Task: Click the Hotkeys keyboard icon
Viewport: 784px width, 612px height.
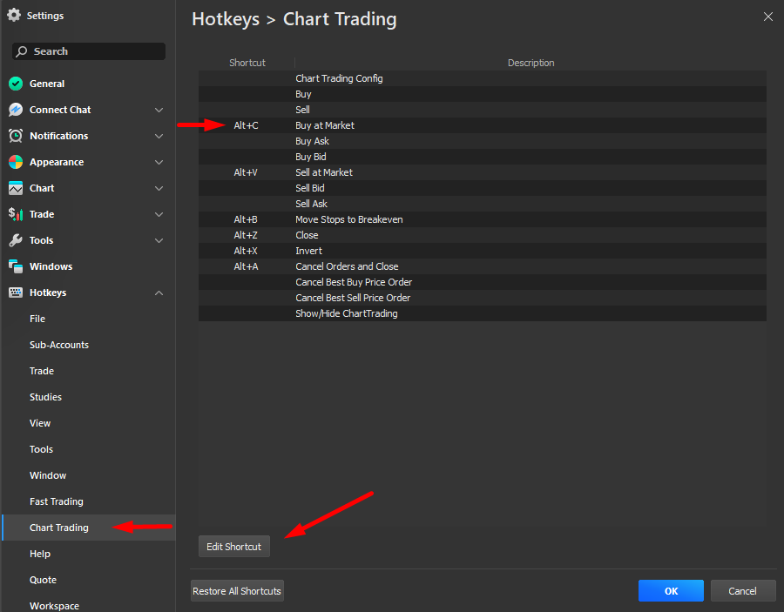Action: (x=15, y=293)
